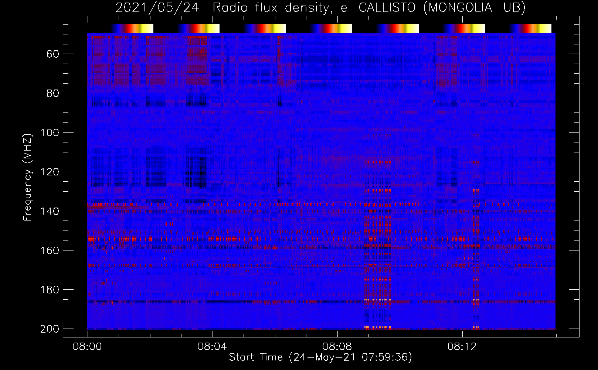Click the 80 frequency tick label
This screenshot has width=598, height=370.
53,93
